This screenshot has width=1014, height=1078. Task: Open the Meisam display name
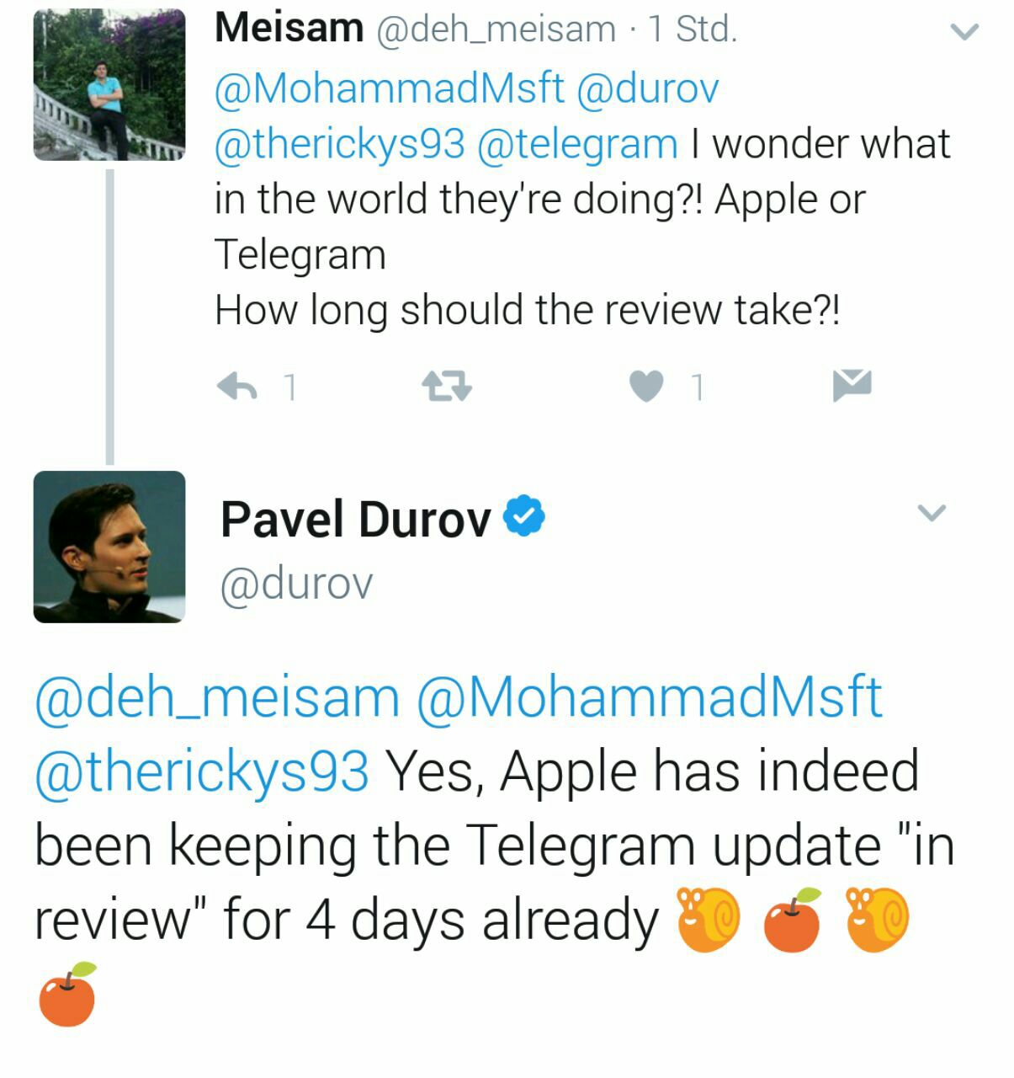(289, 28)
